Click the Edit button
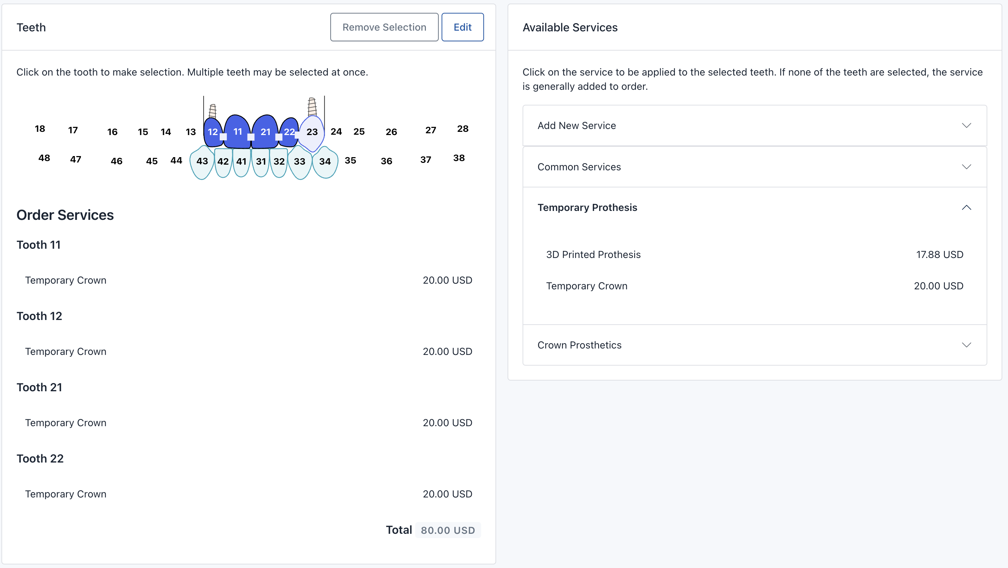 click(x=462, y=27)
